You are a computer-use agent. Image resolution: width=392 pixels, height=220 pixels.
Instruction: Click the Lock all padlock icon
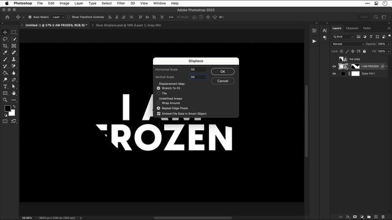point(364,51)
